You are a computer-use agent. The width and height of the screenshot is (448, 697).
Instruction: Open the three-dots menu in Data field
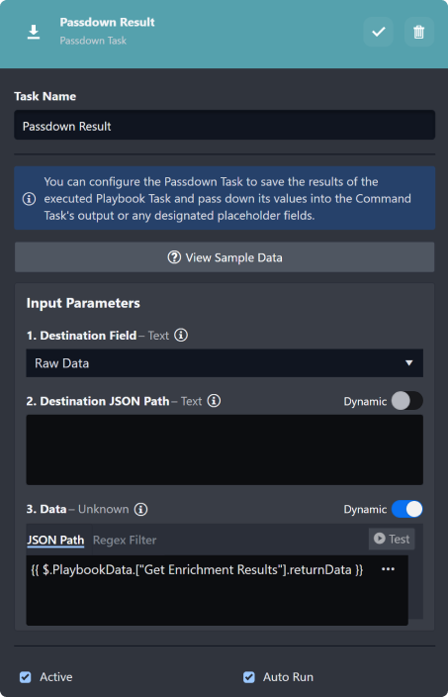[388, 569]
